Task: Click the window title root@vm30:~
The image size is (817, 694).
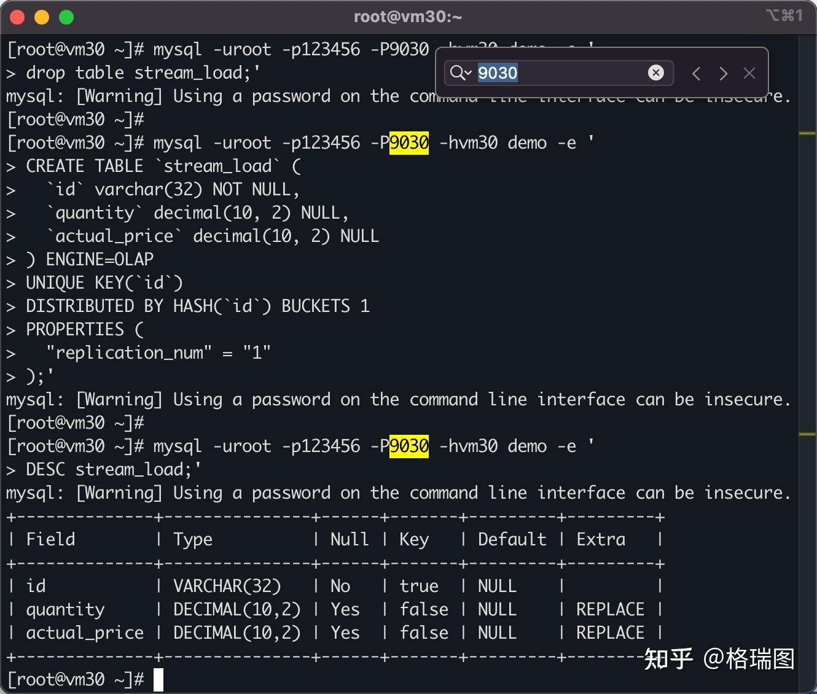Action: point(408,17)
